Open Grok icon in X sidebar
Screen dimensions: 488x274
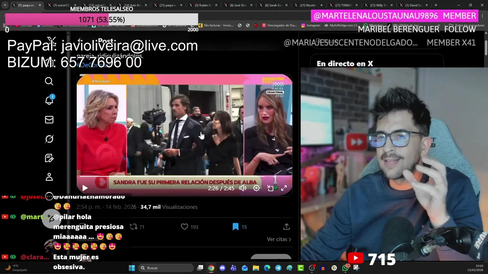pyautogui.click(x=49, y=139)
